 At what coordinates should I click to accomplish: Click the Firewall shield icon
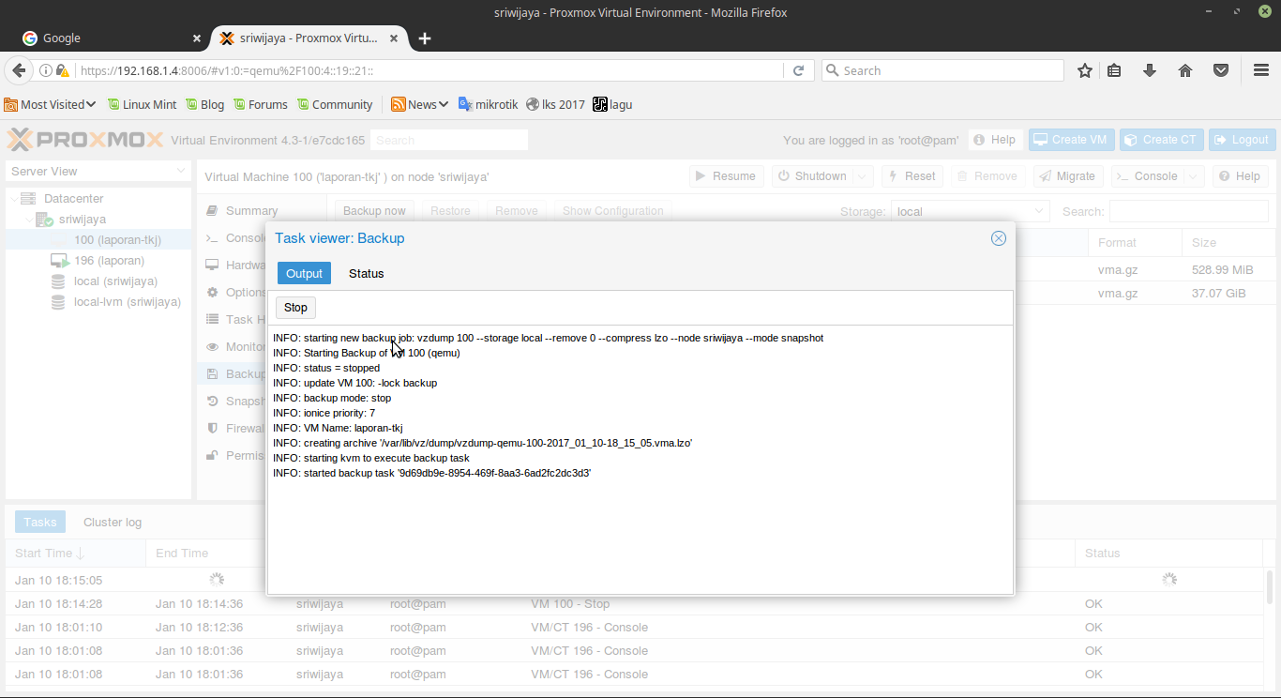pyautogui.click(x=216, y=428)
